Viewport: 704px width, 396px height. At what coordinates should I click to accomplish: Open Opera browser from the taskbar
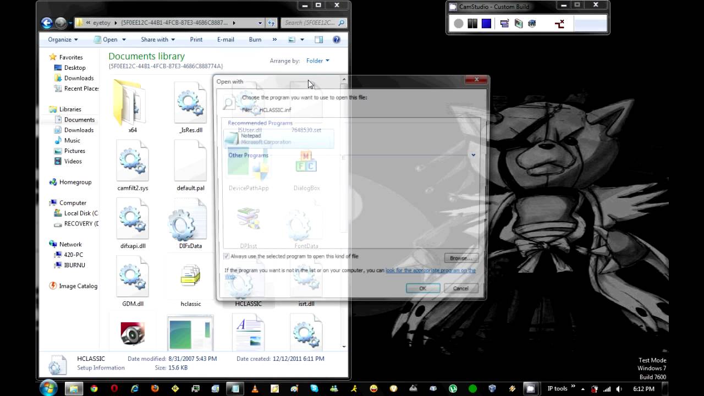coord(114,388)
